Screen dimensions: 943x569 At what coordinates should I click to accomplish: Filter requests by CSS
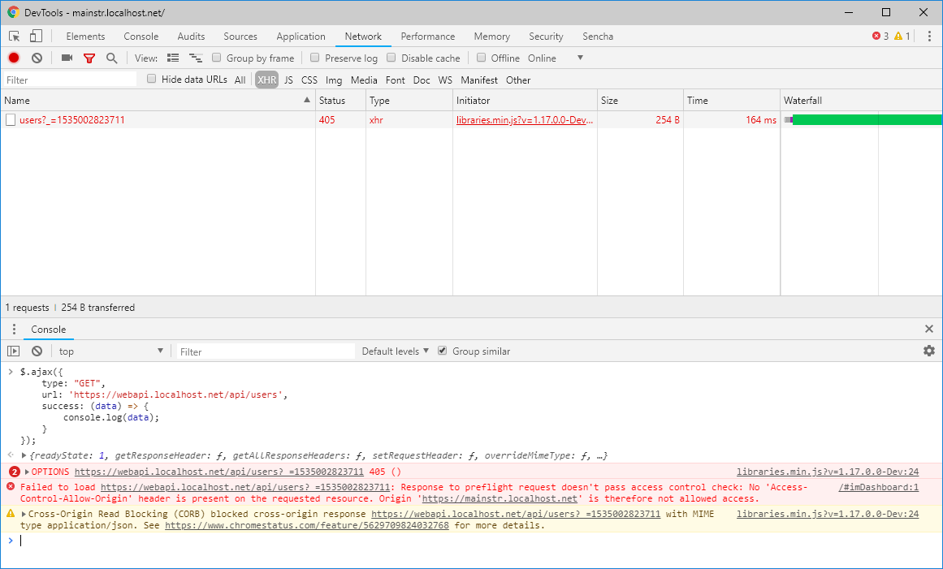[309, 80]
